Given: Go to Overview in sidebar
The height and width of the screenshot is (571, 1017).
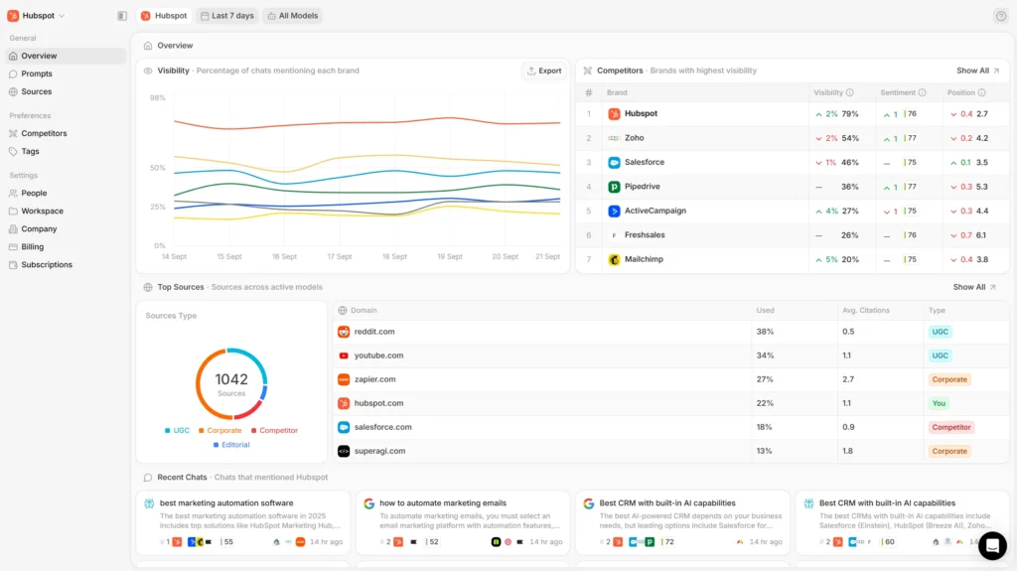Looking at the screenshot, I should tap(65, 56).
